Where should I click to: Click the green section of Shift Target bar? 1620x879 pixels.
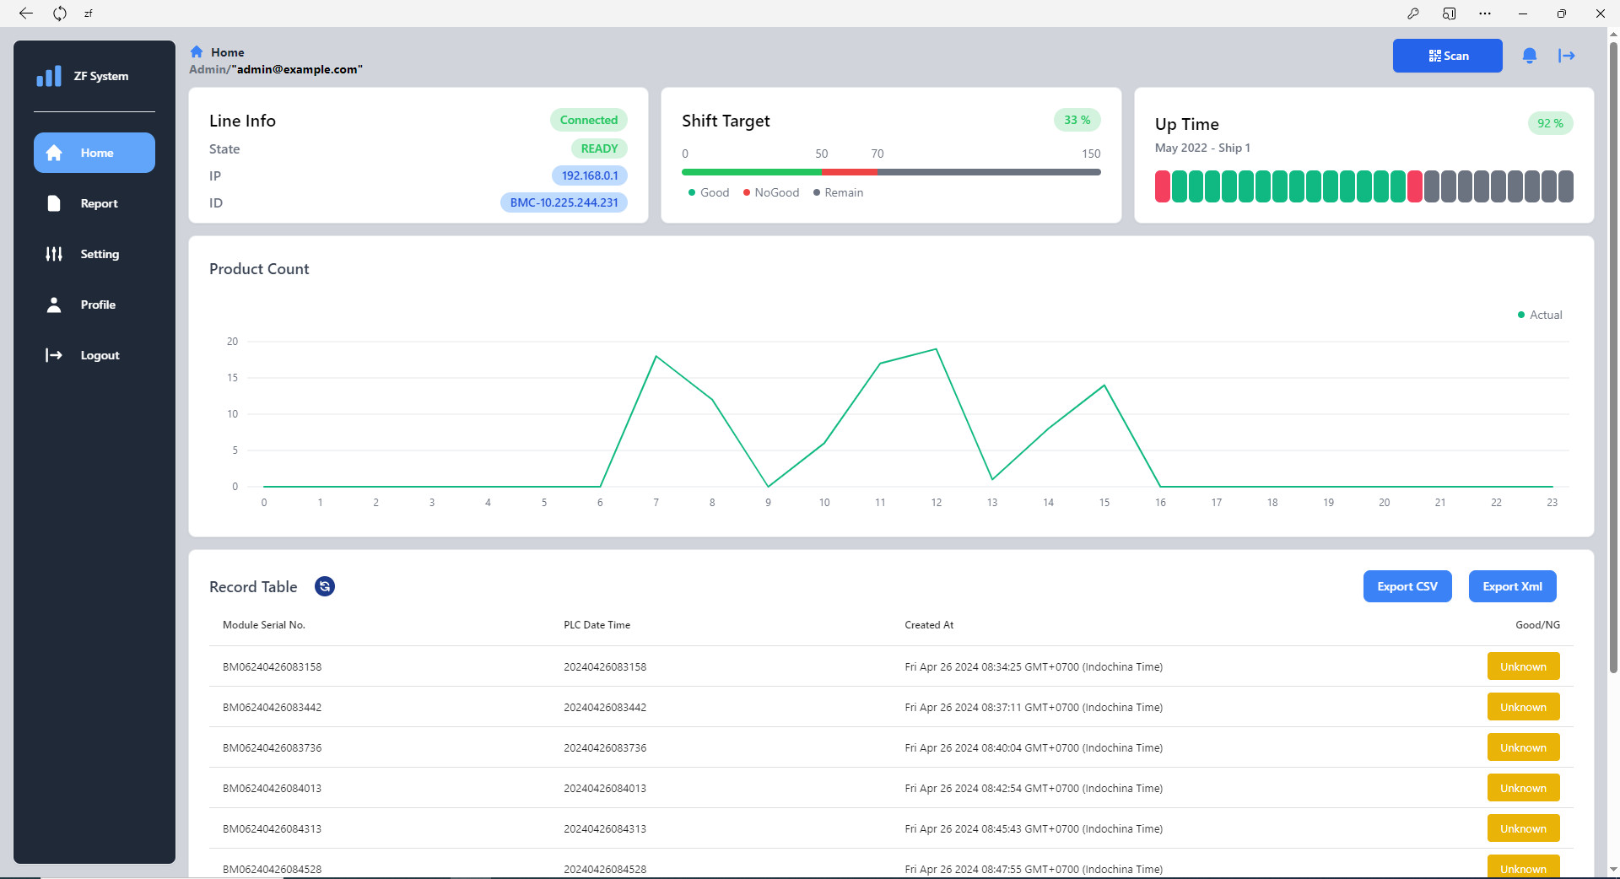click(751, 172)
